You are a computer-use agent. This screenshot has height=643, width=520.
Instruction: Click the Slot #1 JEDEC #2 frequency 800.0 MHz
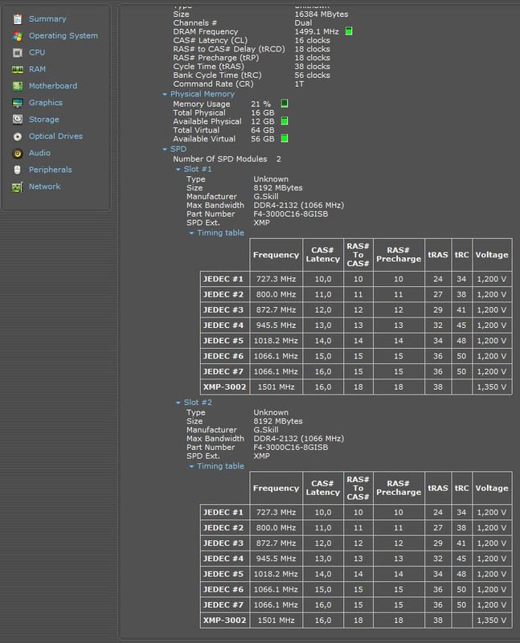(x=276, y=294)
